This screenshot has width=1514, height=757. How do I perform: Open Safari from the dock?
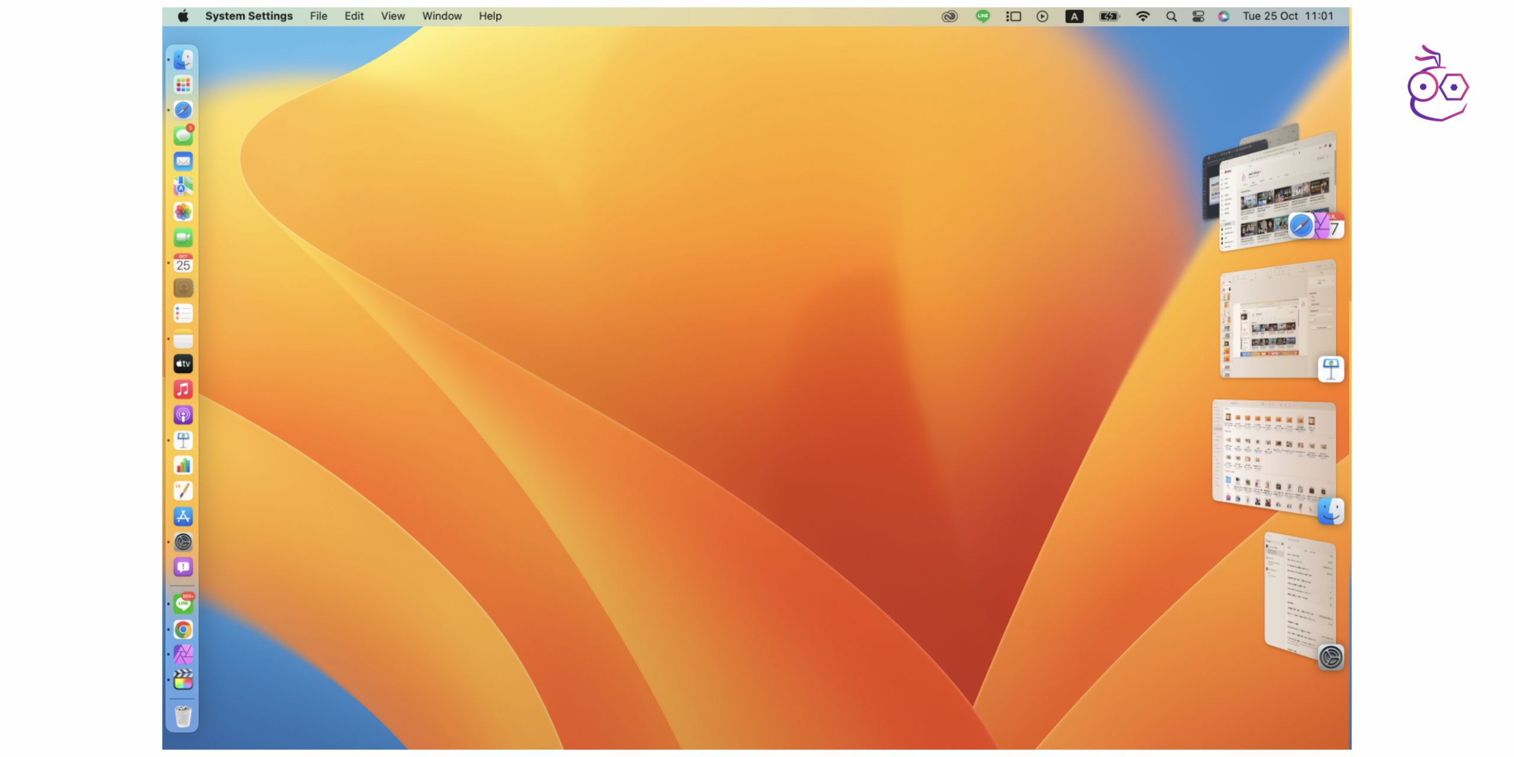point(183,110)
